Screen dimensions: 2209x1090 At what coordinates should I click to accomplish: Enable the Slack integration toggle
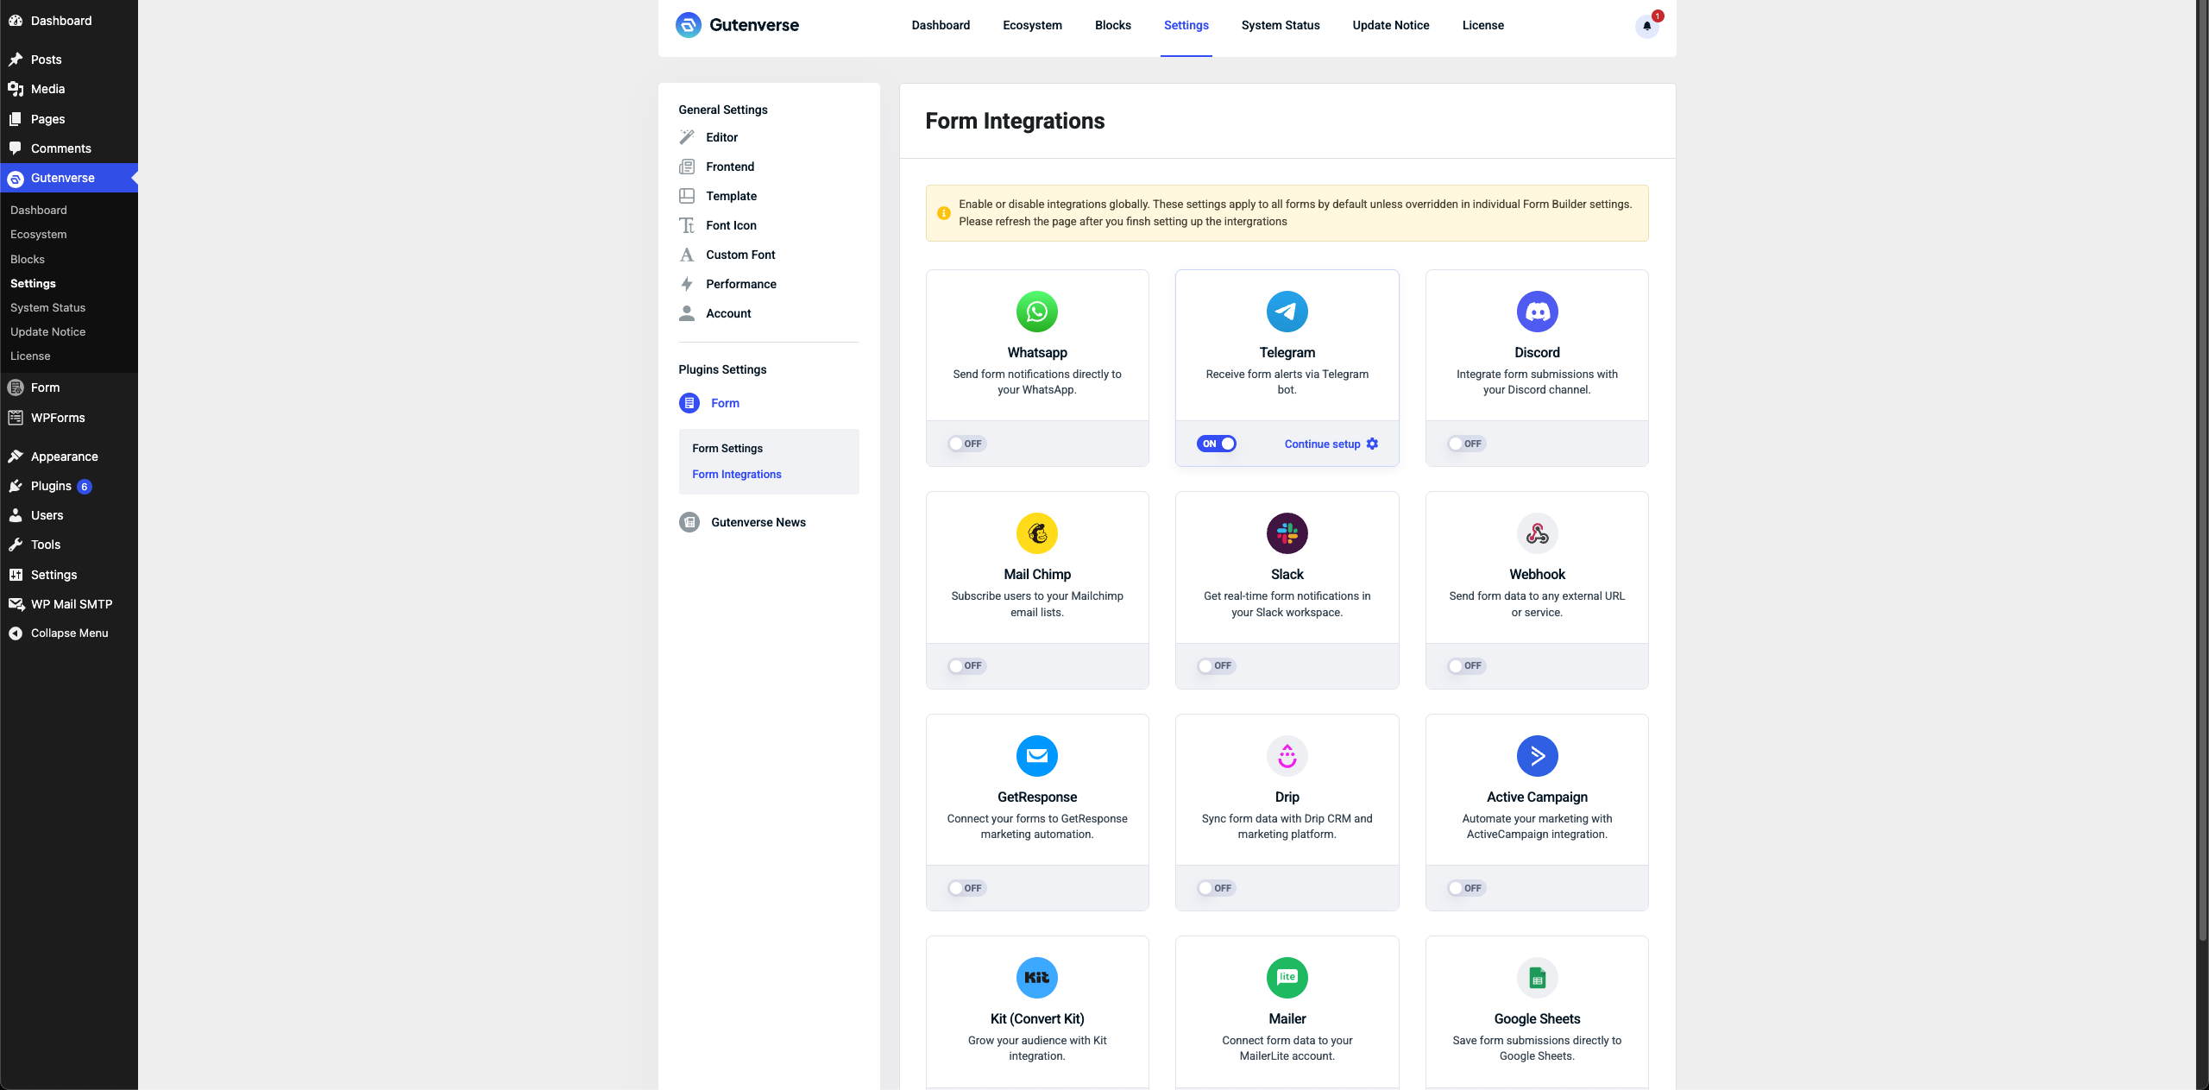[x=1216, y=665]
